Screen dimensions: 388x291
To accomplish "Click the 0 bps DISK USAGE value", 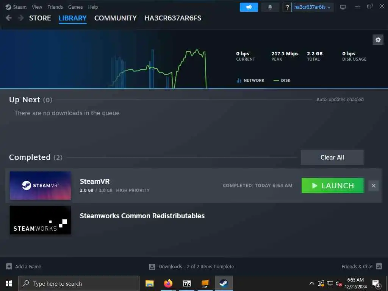I will click(x=349, y=53).
